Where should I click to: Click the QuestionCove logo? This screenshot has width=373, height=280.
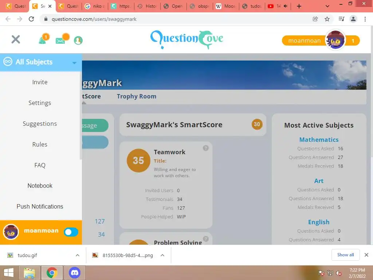pos(187,39)
